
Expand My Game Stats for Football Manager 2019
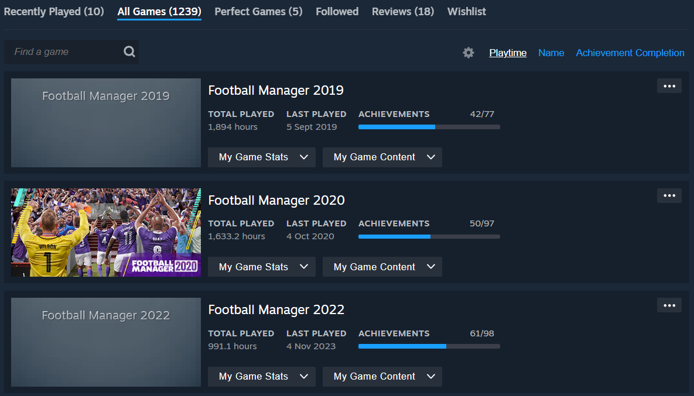(x=262, y=157)
